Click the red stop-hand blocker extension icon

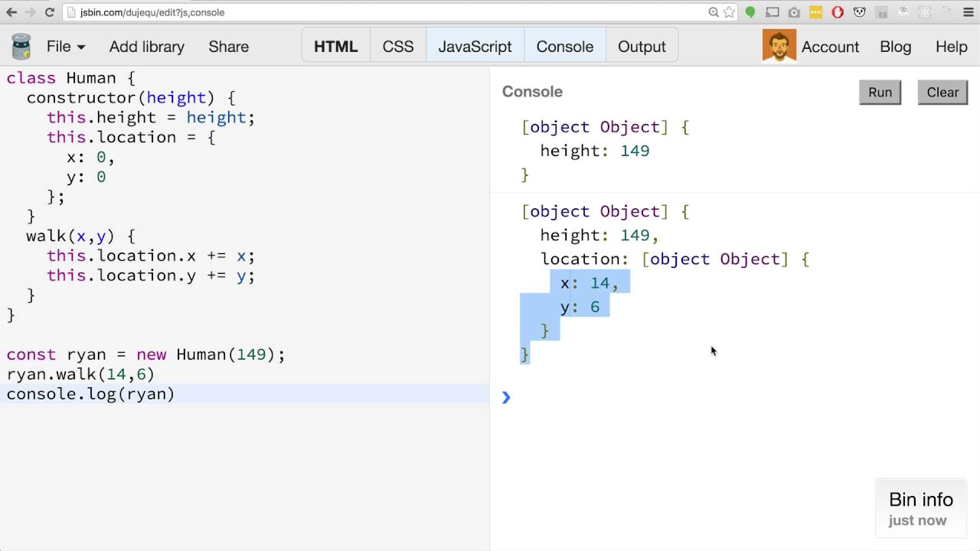click(x=838, y=12)
